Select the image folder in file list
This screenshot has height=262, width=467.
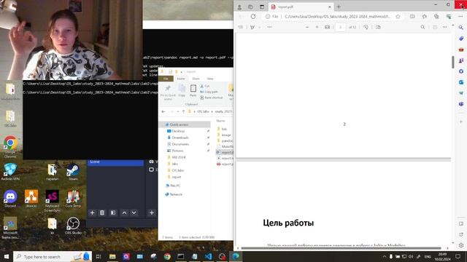[x=224, y=135]
